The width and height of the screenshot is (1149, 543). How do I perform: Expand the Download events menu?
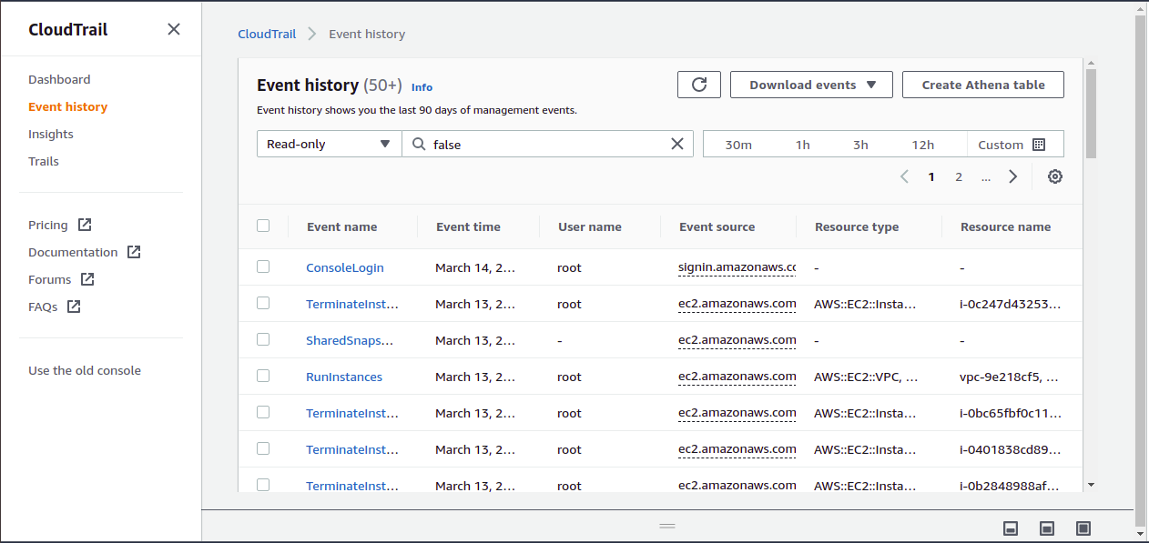point(811,85)
